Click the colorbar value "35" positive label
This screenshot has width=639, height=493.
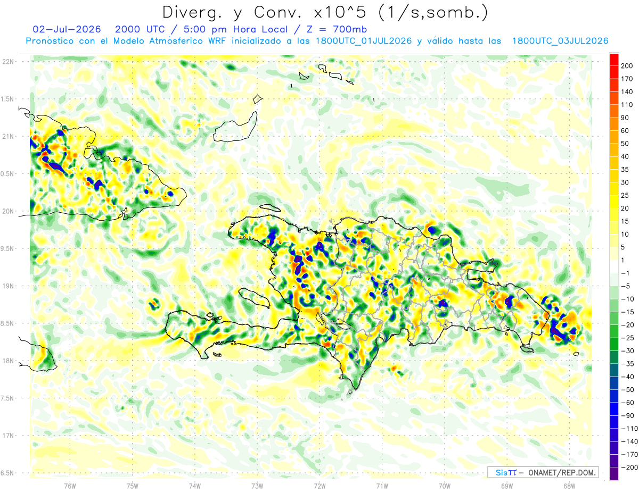point(626,170)
